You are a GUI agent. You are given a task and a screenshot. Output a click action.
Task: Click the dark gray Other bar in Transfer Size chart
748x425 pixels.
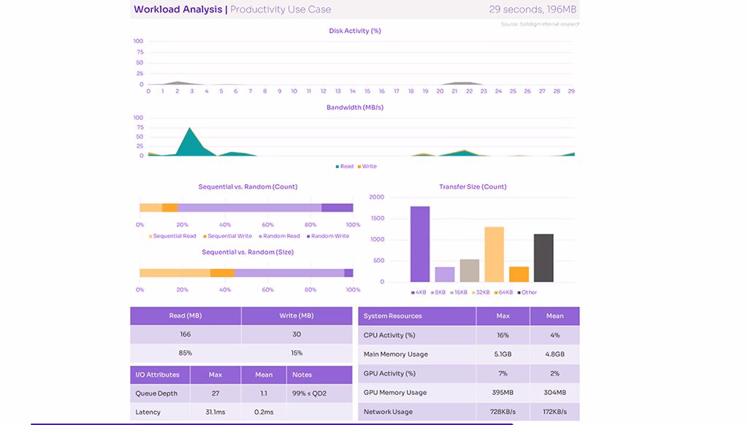pos(543,258)
